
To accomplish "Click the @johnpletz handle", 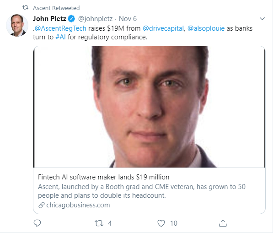I will [x=96, y=19].
